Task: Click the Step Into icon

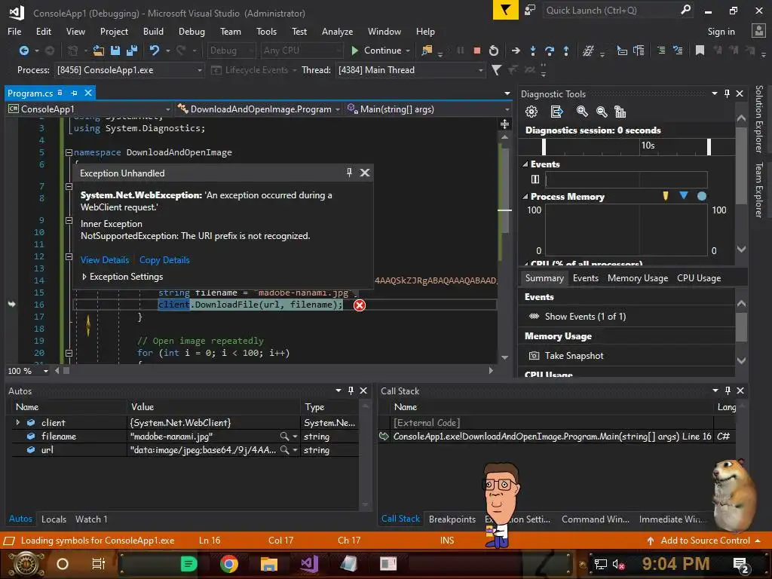Action: coord(533,51)
